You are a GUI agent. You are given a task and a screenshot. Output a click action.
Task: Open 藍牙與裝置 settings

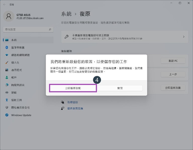coord(28,47)
